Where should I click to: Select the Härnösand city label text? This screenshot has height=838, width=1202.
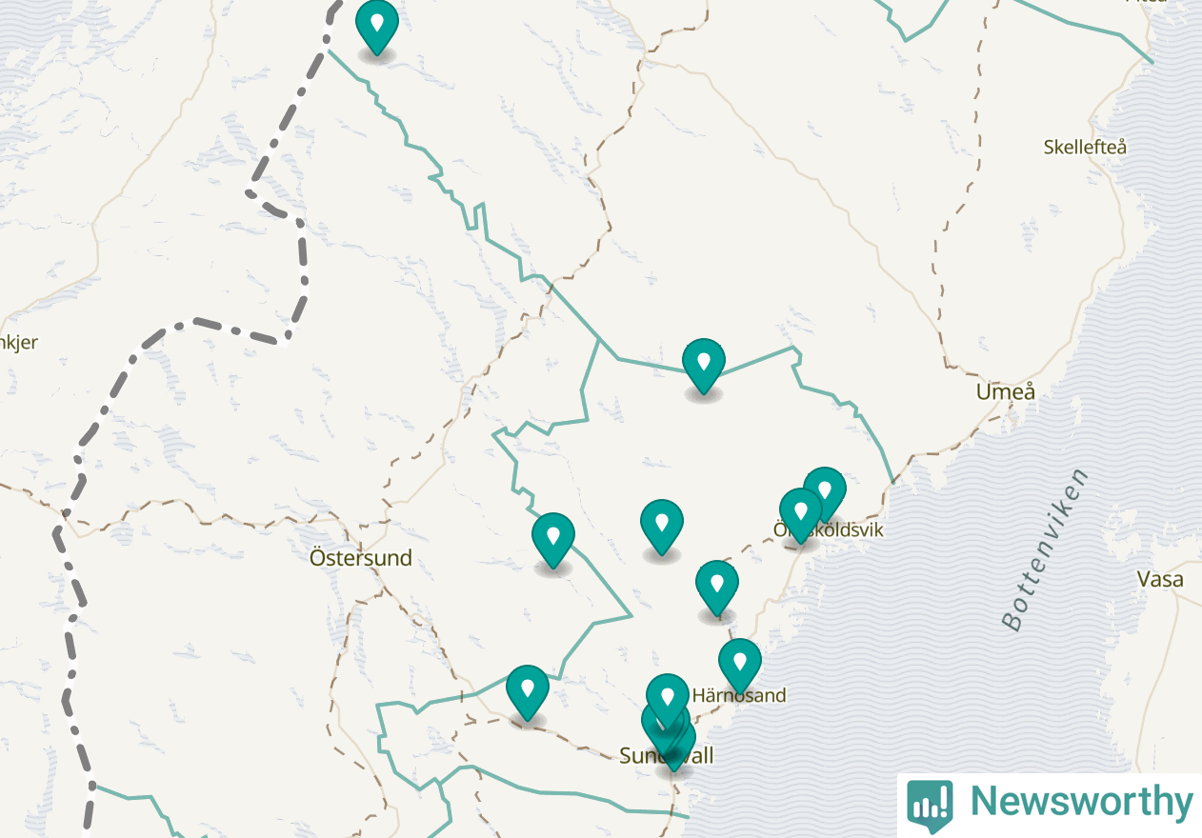click(739, 695)
